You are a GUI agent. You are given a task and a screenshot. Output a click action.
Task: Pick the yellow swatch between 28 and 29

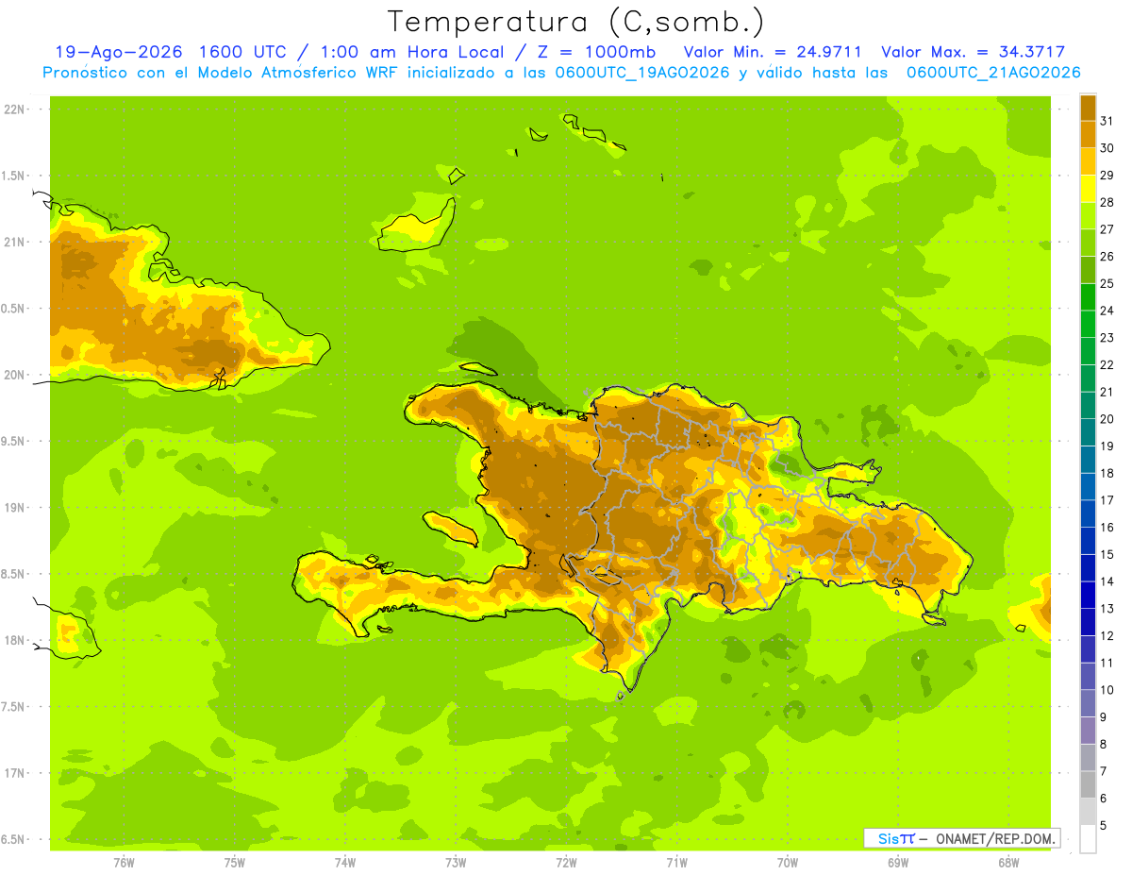[x=1088, y=189]
